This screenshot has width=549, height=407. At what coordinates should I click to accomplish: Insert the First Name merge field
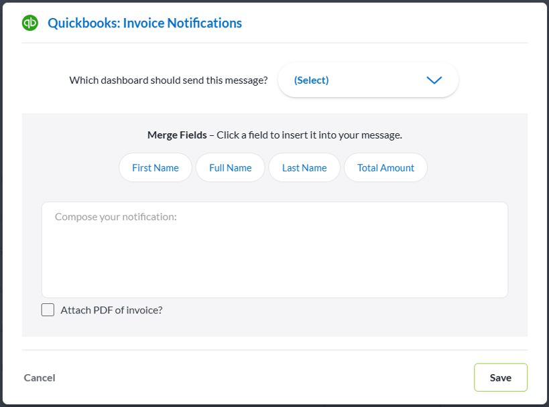155,167
